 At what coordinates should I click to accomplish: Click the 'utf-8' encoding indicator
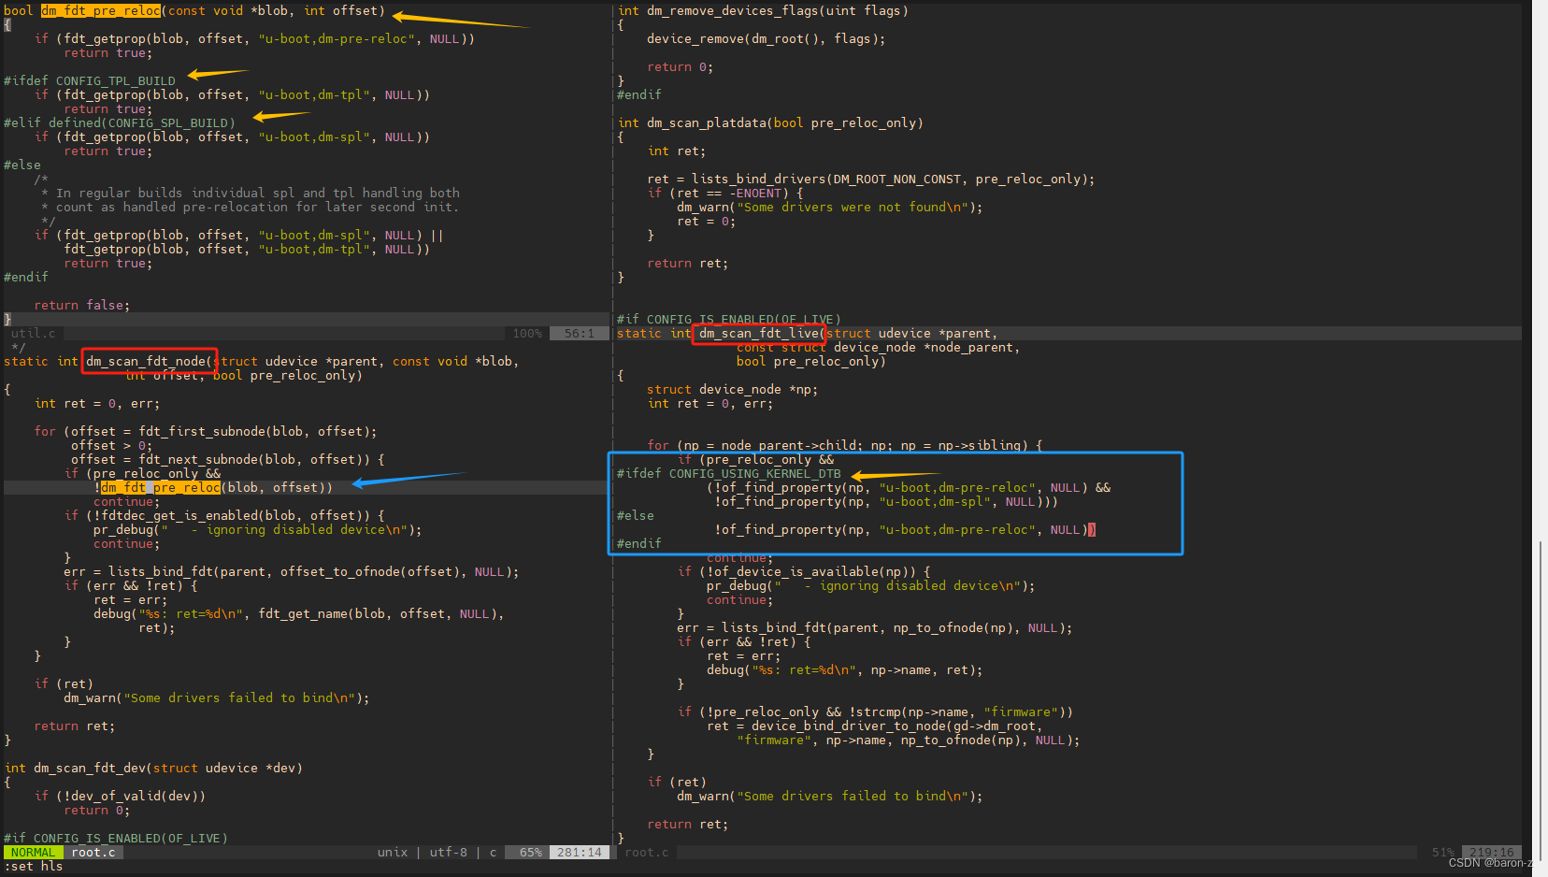click(x=449, y=852)
